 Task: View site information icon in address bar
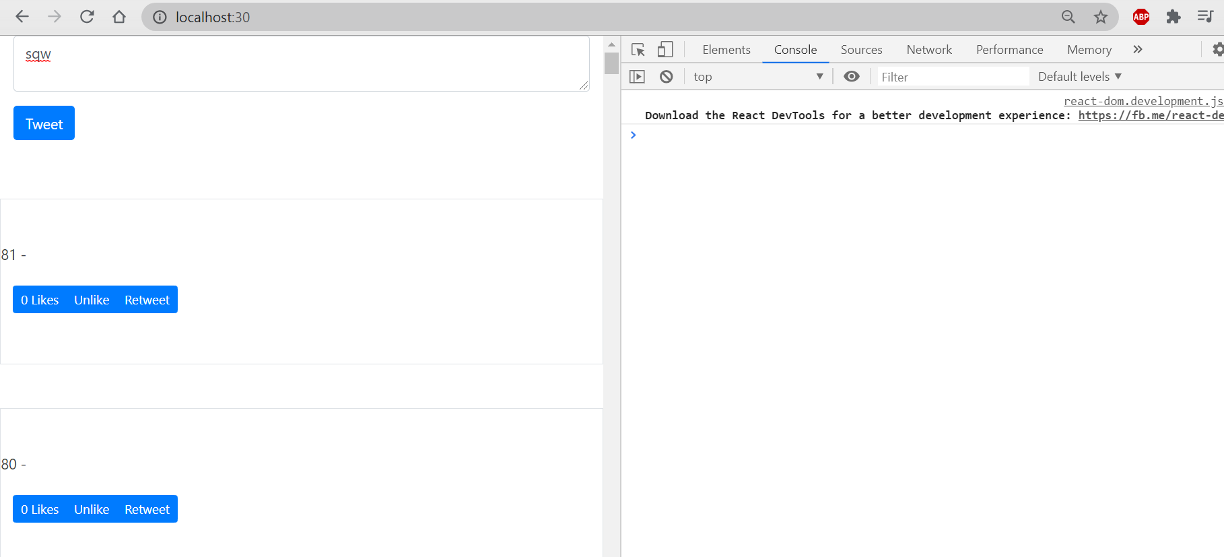tap(160, 18)
